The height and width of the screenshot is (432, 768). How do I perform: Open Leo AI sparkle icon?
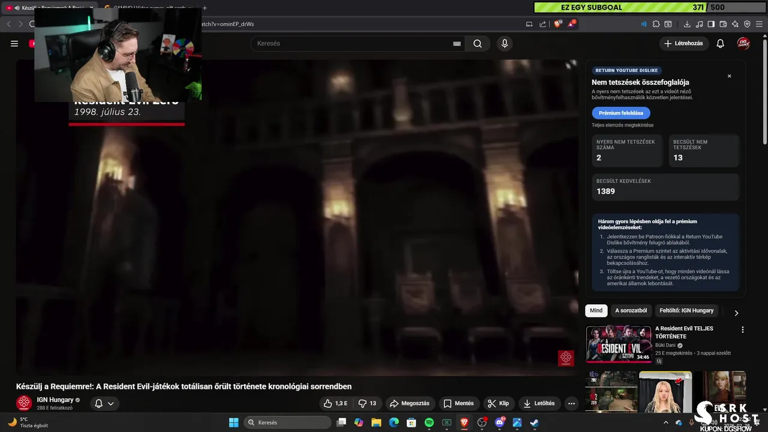(735, 24)
